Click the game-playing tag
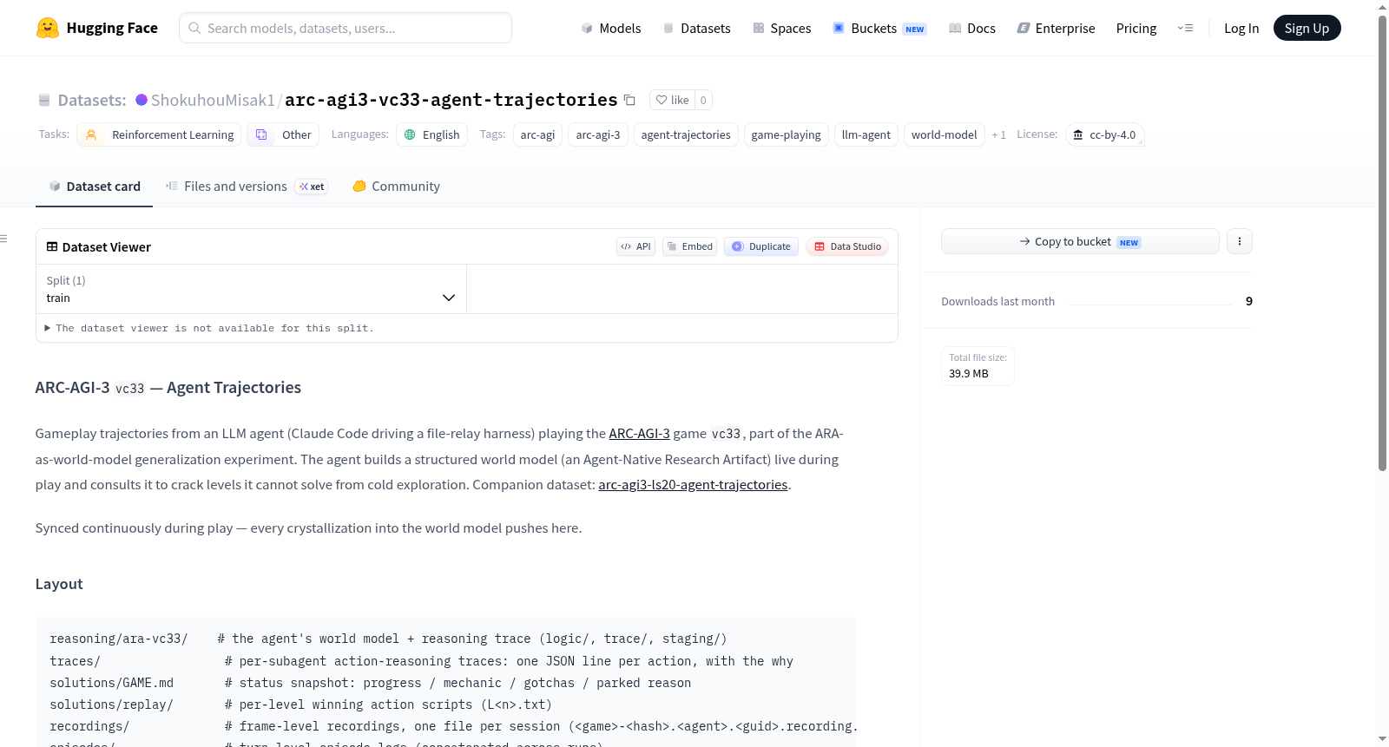The height and width of the screenshot is (747, 1389). coord(786,134)
